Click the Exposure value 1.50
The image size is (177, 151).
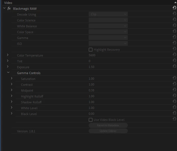pyautogui.click(x=91, y=67)
